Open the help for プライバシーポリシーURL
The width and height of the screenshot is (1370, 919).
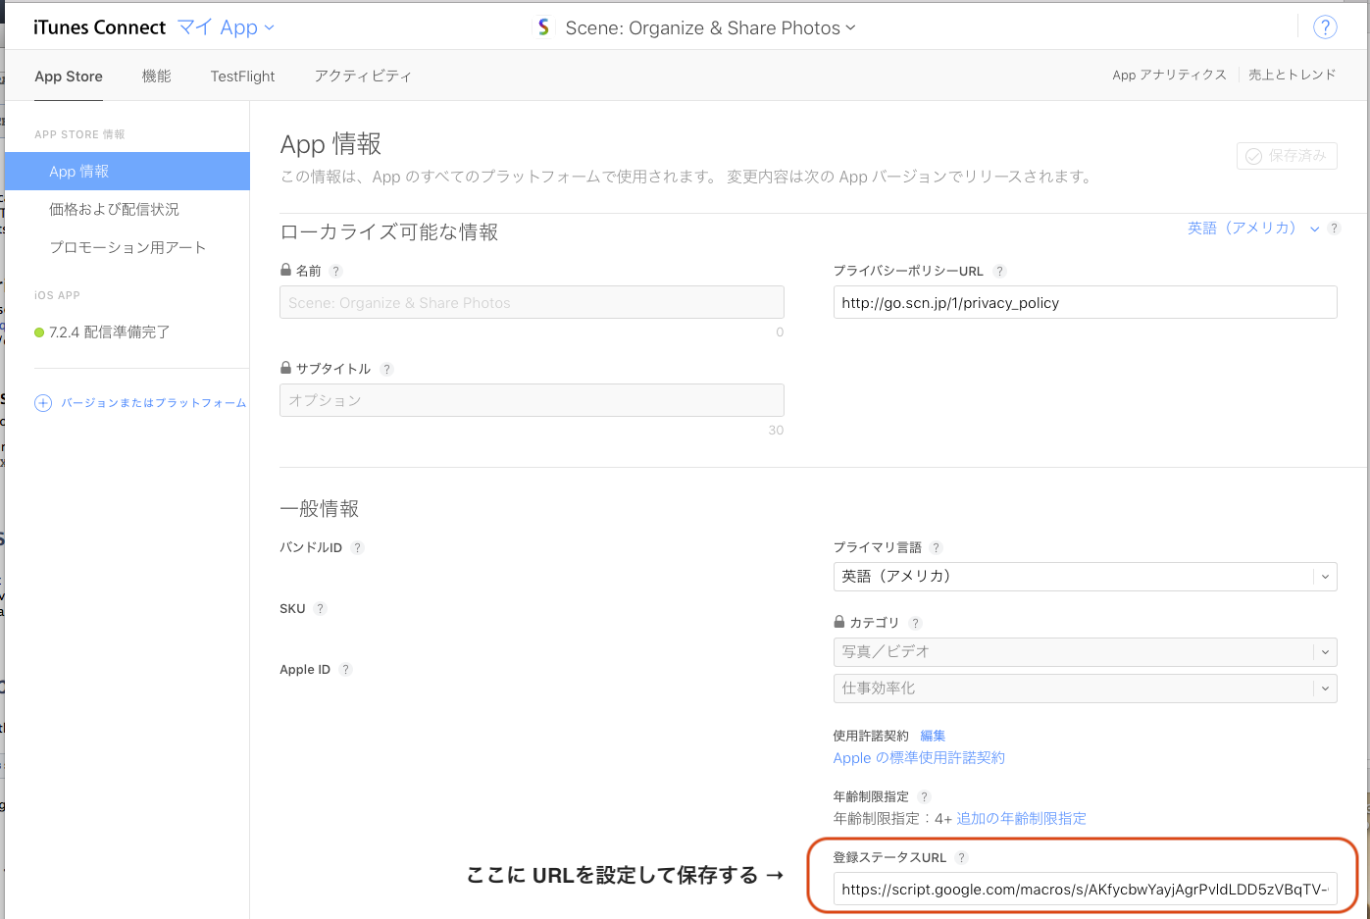point(999,271)
